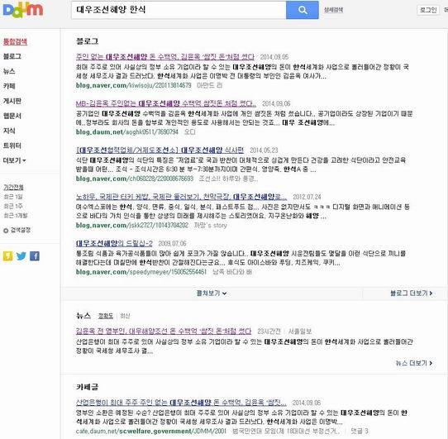The height and width of the screenshot is (439, 448).
Task: Open the 상세검색 link
Action: [x=333, y=10]
